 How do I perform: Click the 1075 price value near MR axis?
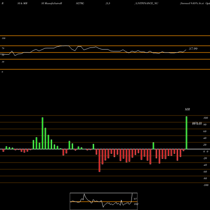[197, 123]
